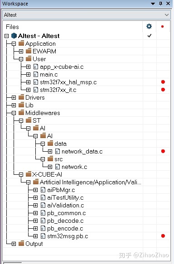Click the aiPbMgr.c file icon
The height and width of the screenshot is (264, 174).
click(43, 190)
